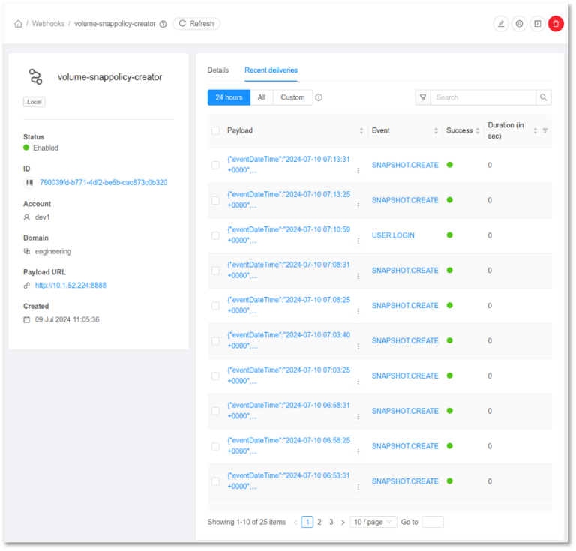Choose Custom time range
Screen dimensions: 576x551
tap(292, 97)
